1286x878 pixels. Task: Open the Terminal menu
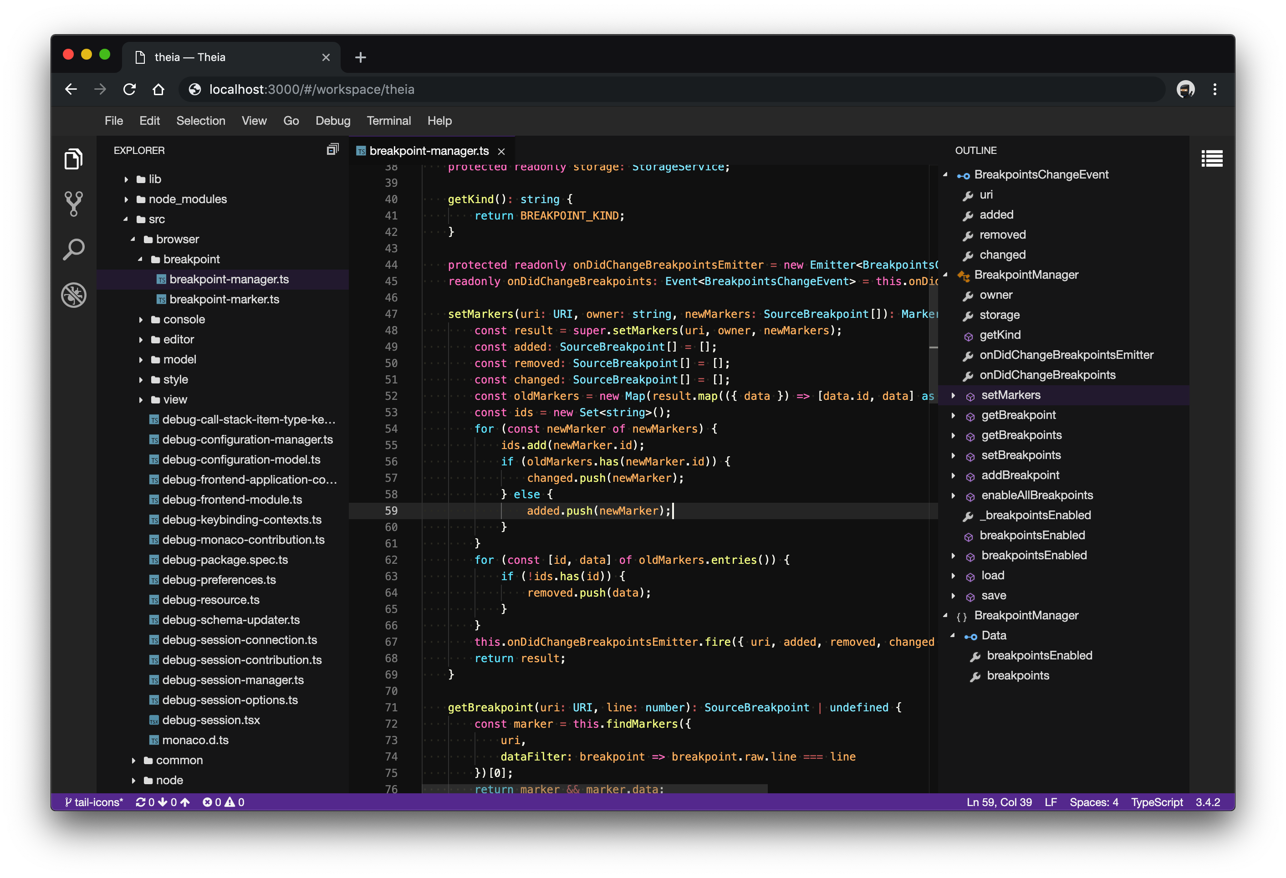coord(388,121)
